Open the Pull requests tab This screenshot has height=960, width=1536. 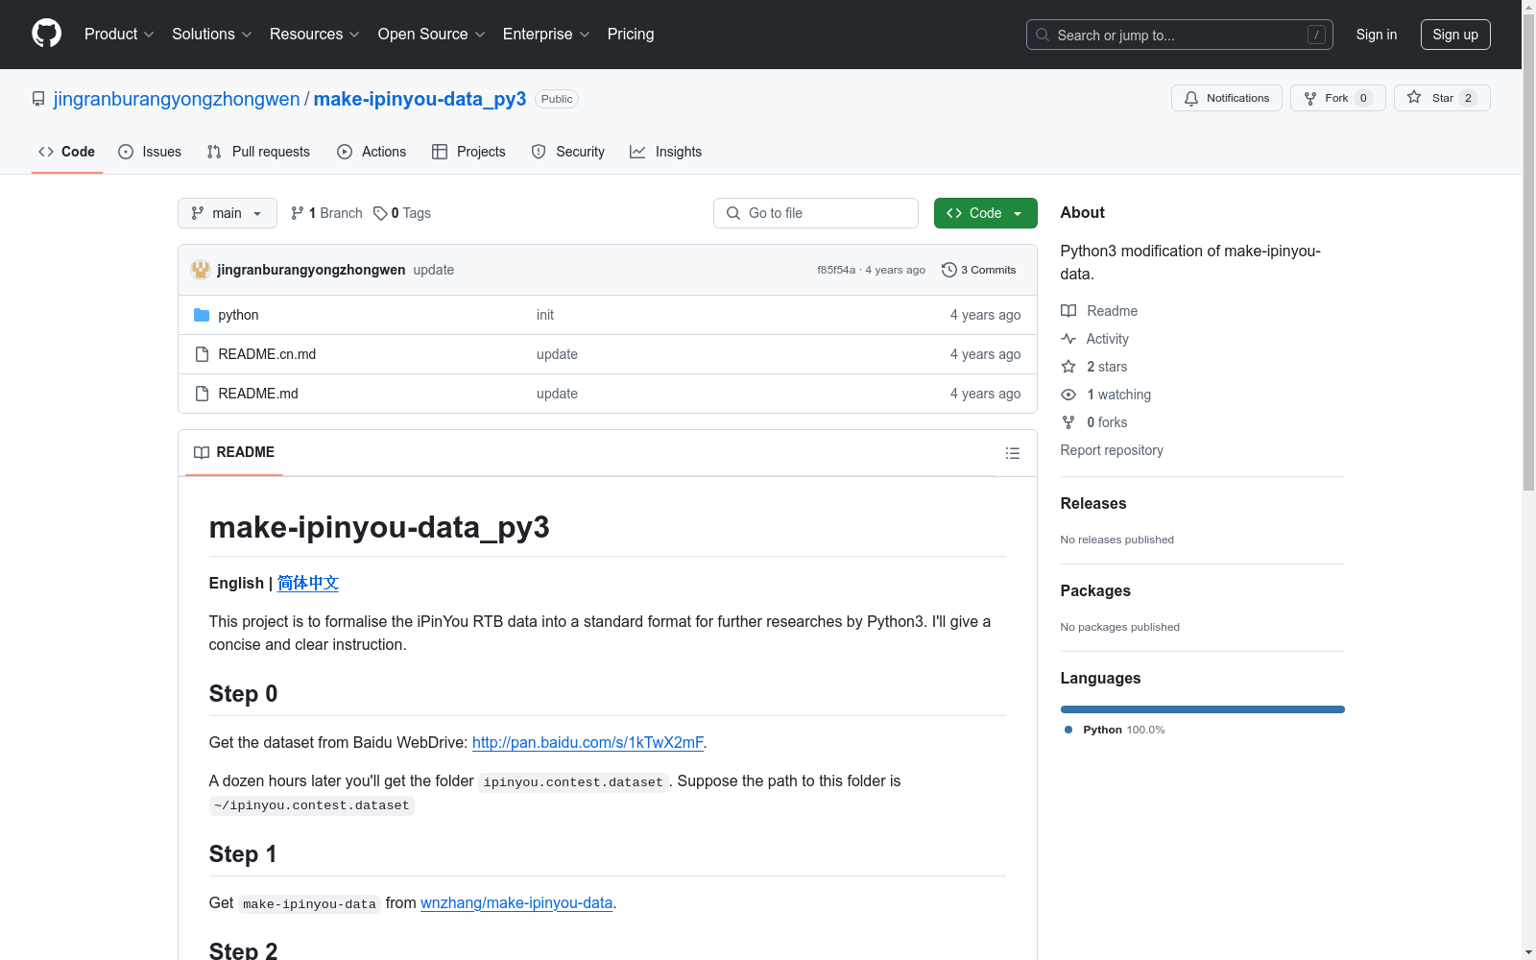[x=258, y=152]
